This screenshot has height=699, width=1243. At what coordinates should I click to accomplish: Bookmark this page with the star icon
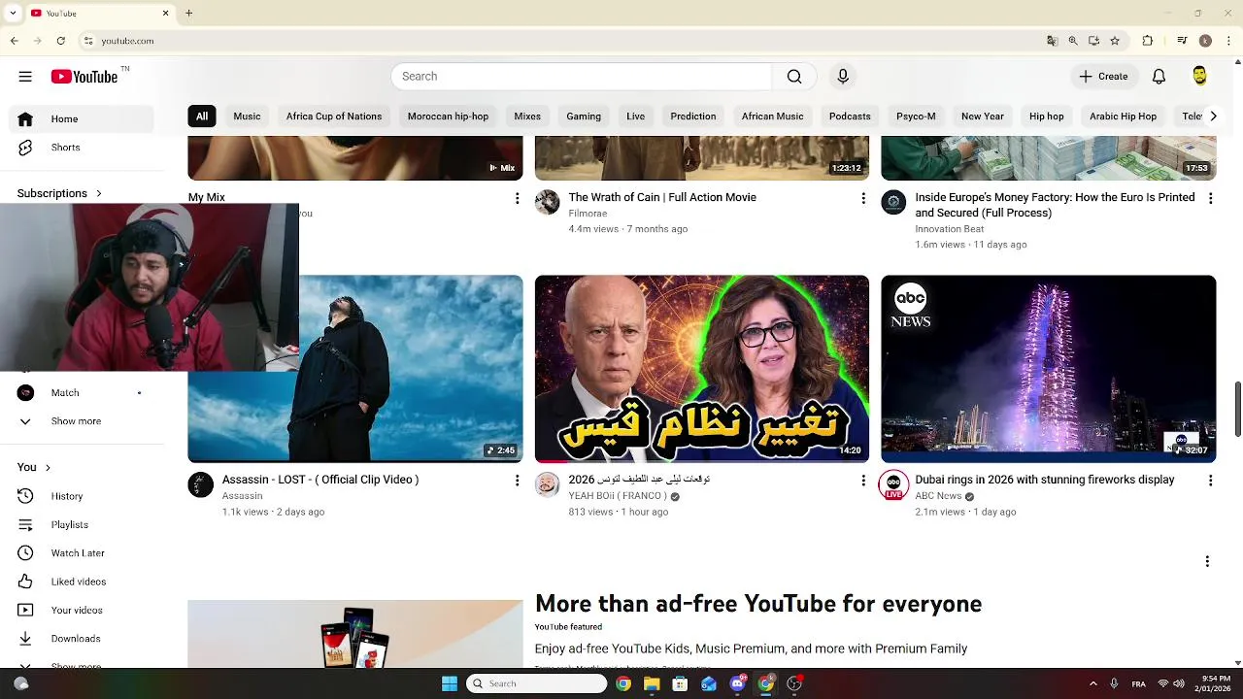(1115, 41)
